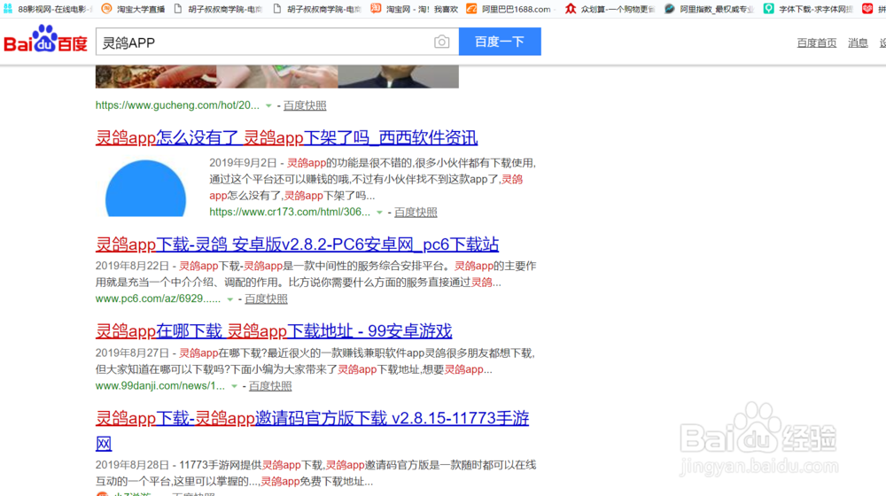Click 众划算 bookmark favicon

[571, 9]
